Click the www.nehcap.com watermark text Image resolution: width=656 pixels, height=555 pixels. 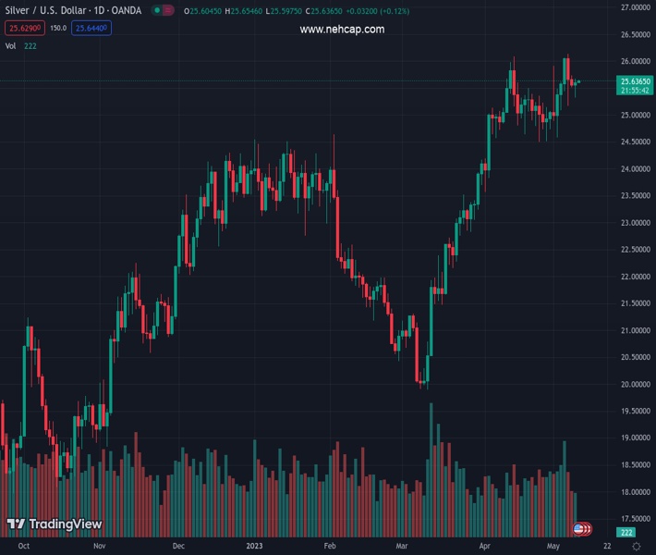(342, 30)
